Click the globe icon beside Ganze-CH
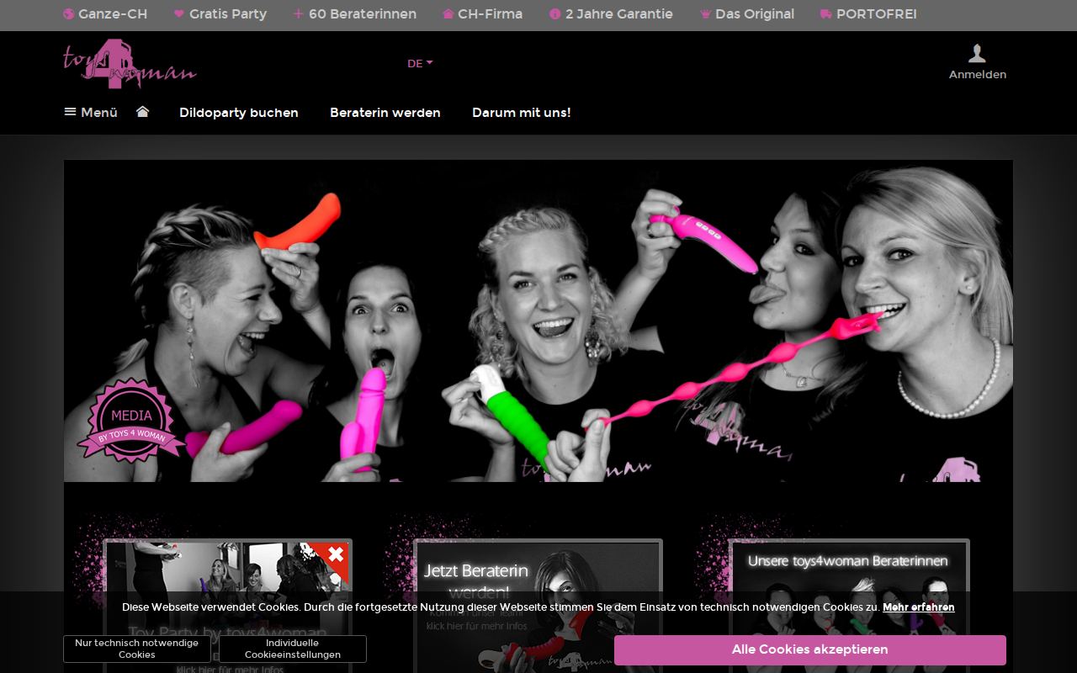 (69, 14)
